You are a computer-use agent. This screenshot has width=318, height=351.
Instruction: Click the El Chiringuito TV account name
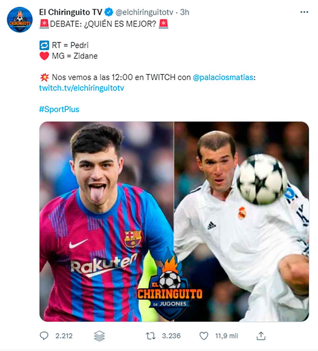pos(71,12)
